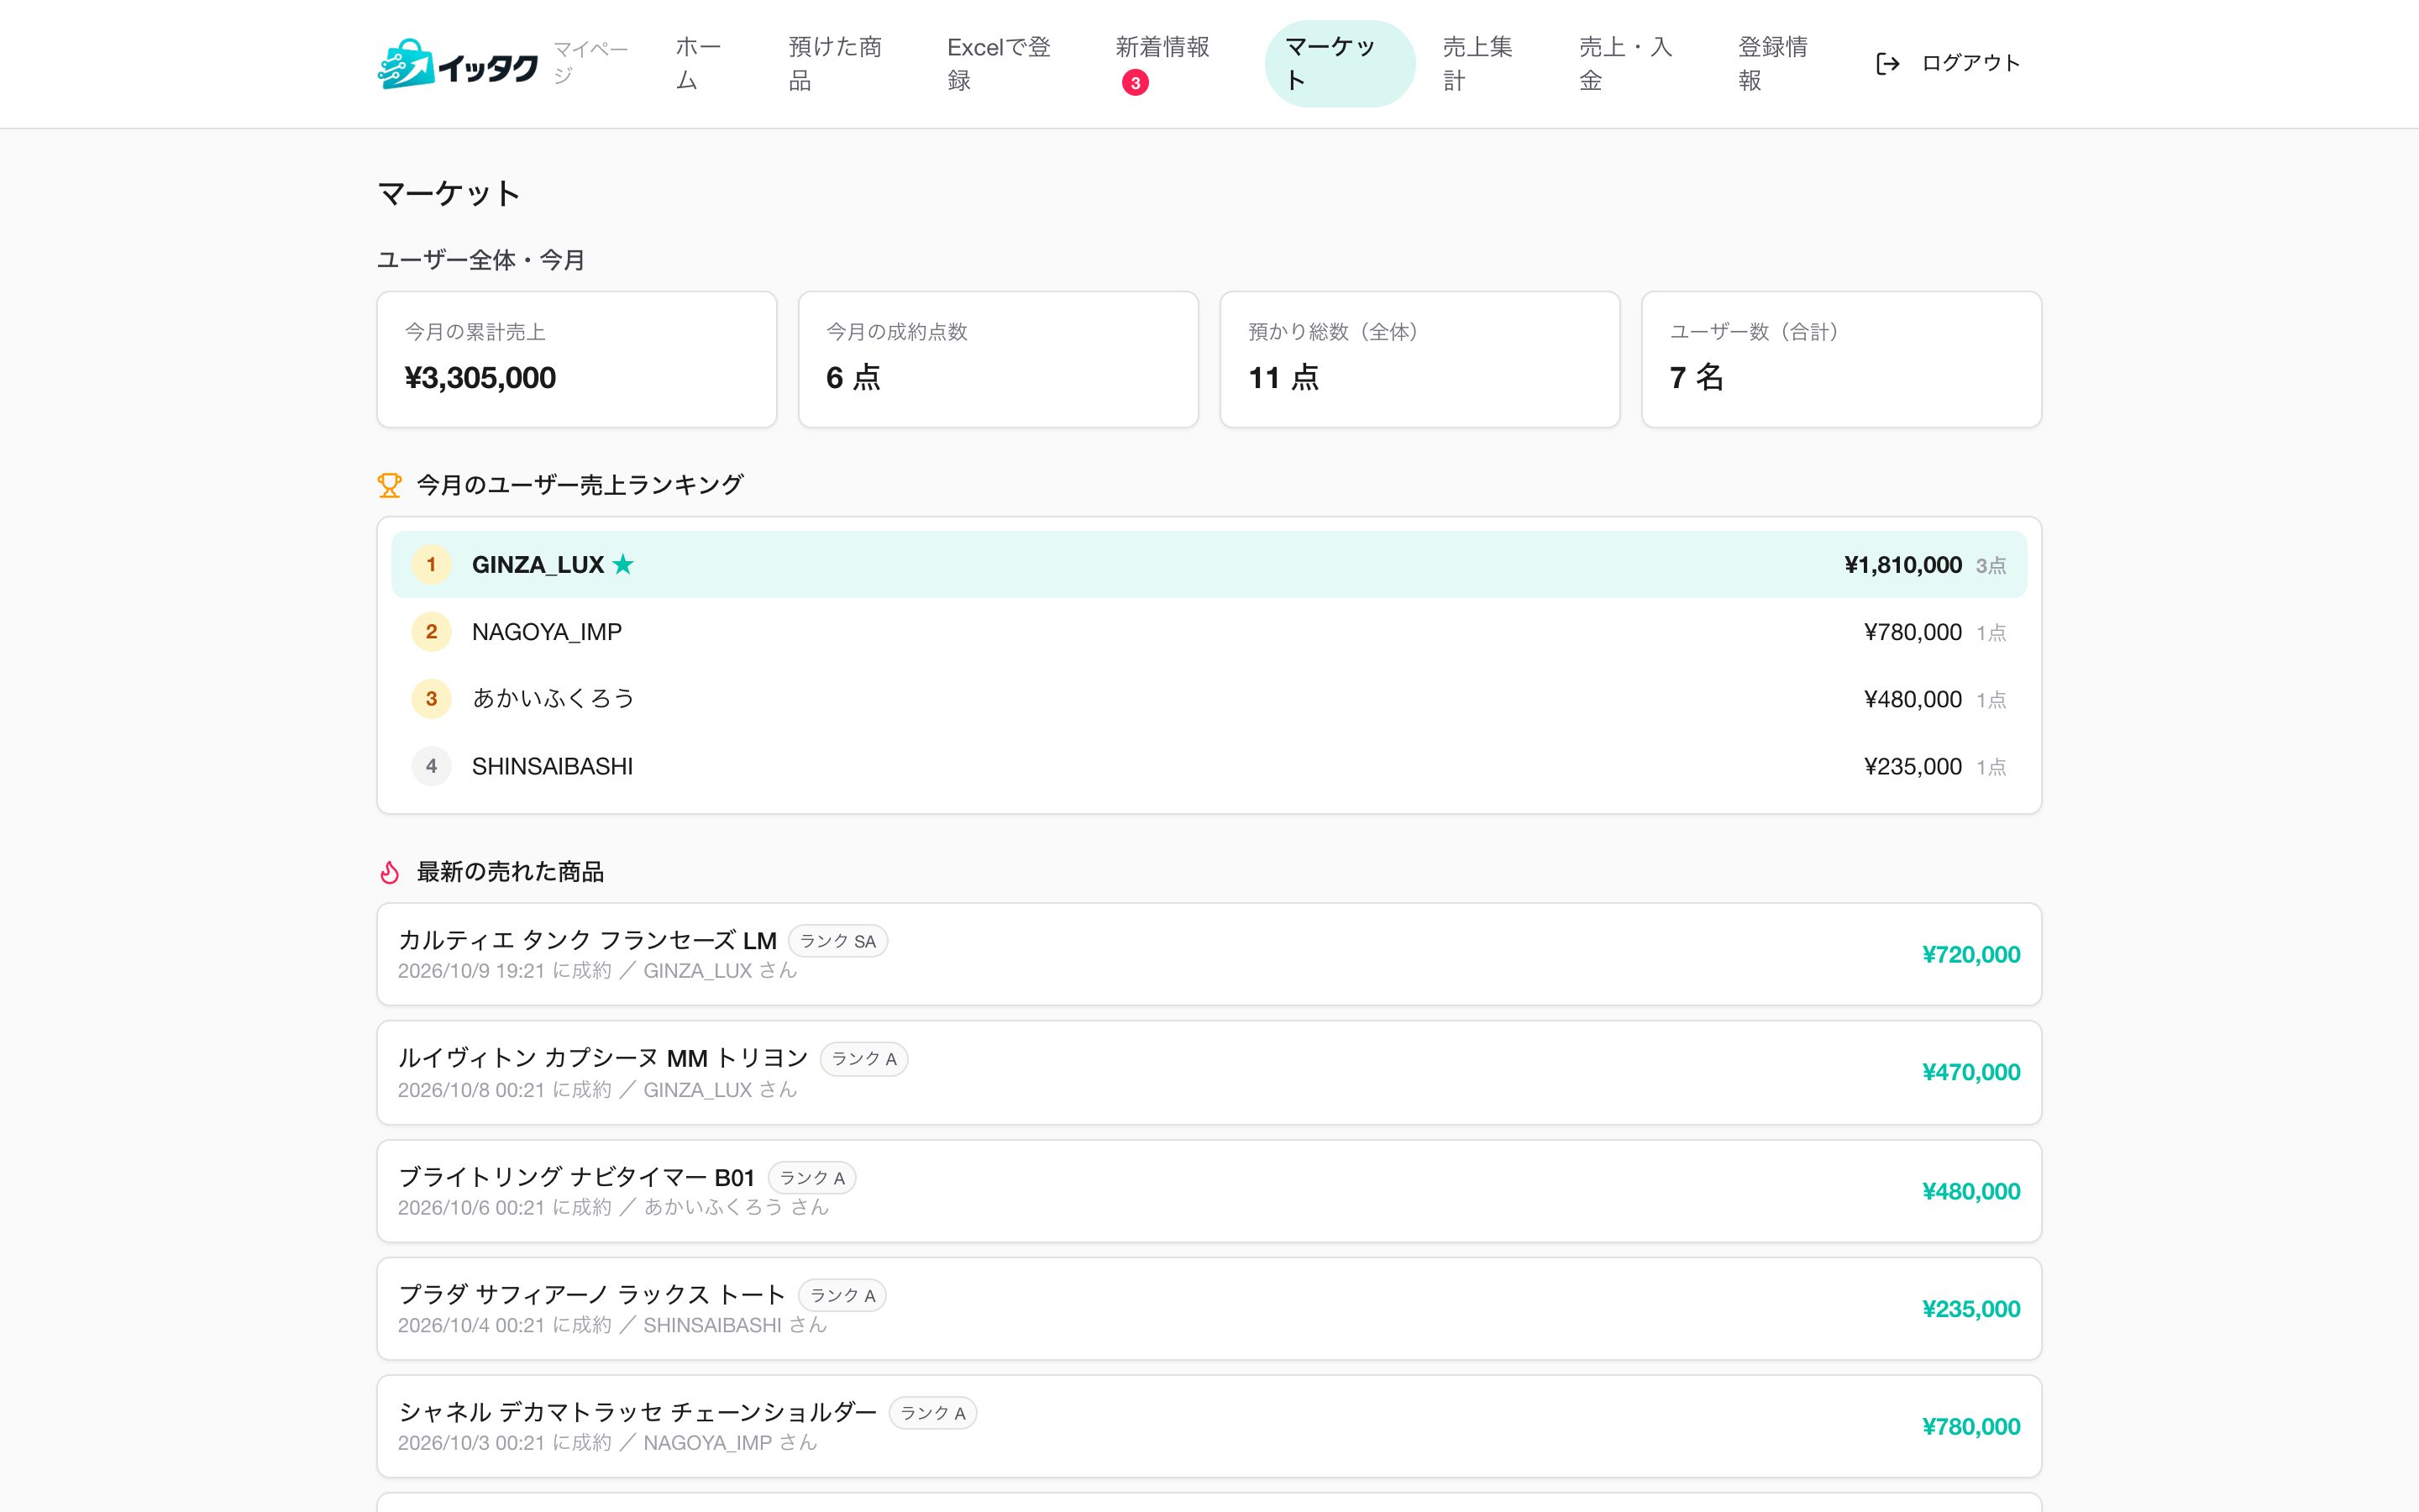Click the star icon next to GINZA_LUX
This screenshot has height=1512, width=2419.
[x=622, y=564]
